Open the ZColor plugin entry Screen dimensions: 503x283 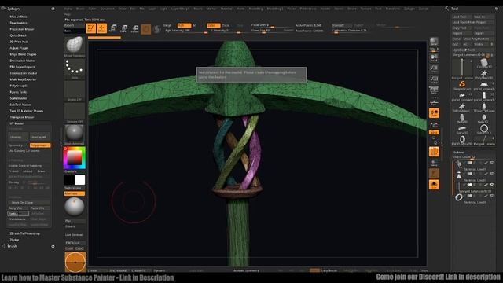click(14, 240)
